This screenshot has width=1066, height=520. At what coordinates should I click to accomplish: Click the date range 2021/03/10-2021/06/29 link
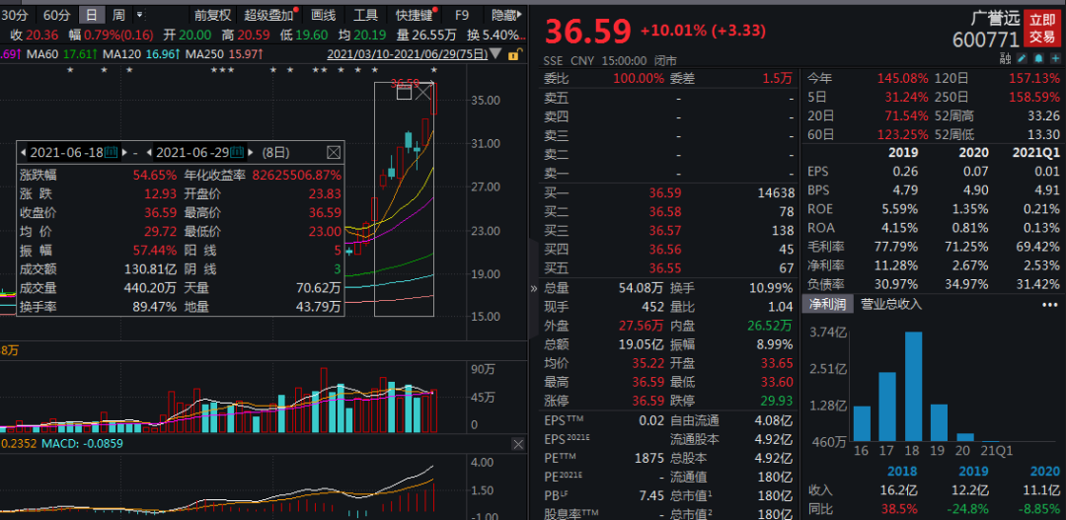408,53
